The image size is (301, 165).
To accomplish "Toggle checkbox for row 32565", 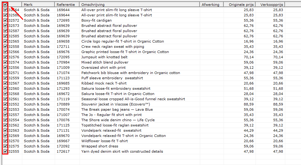I will pos(5,41).
